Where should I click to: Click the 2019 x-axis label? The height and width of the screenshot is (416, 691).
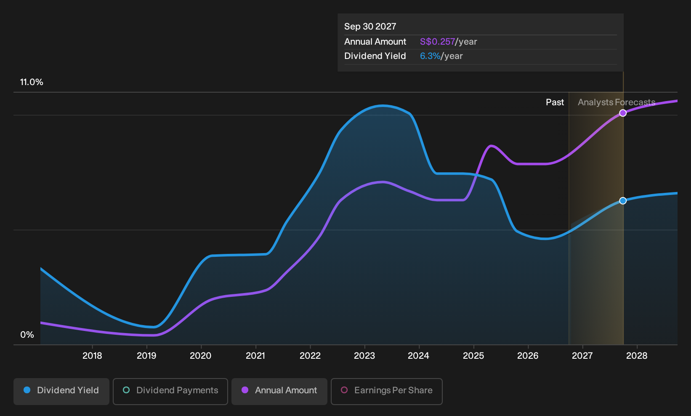click(x=146, y=356)
